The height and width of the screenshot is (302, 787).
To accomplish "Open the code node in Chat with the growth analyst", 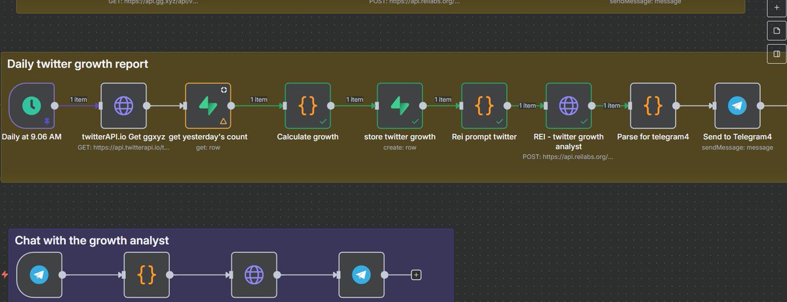I will (x=147, y=274).
